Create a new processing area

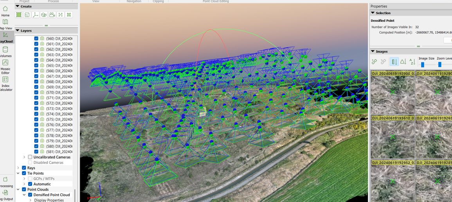[19, 15]
